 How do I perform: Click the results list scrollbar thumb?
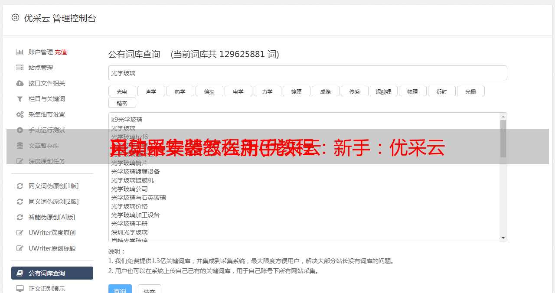click(503, 138)
